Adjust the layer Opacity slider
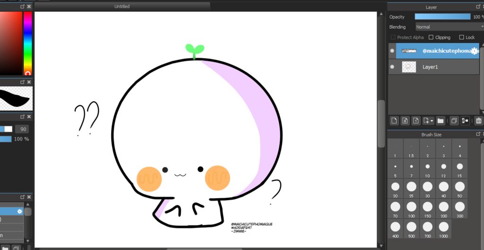484x250 pixels. 442,17
